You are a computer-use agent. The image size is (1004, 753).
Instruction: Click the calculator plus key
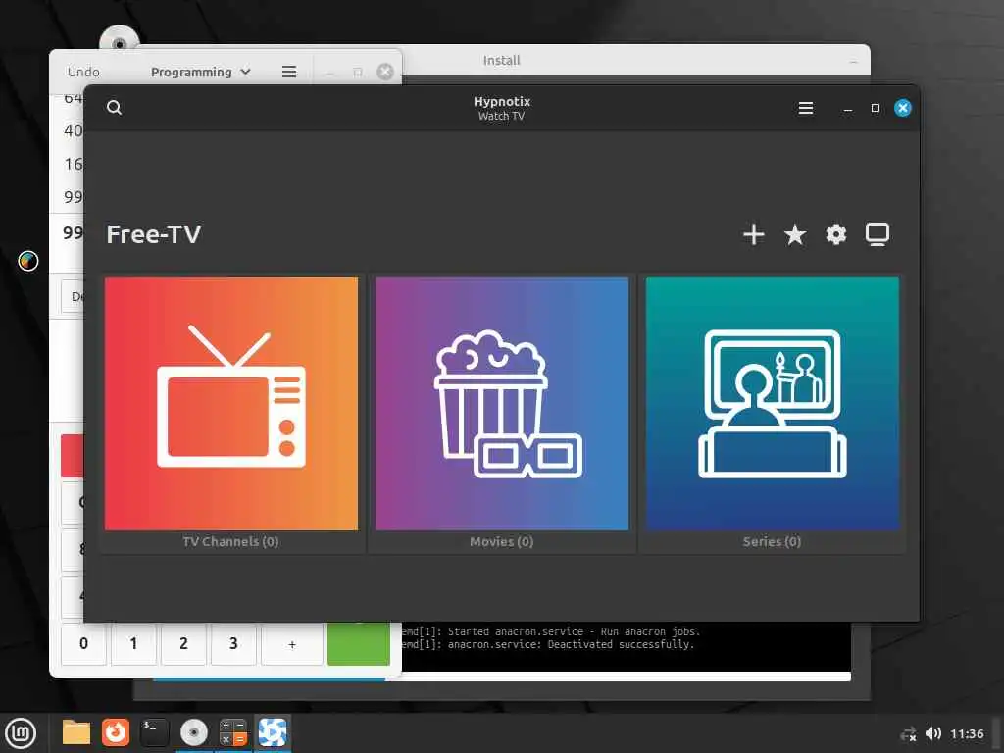pyautogui.click(x=292, y=644)
